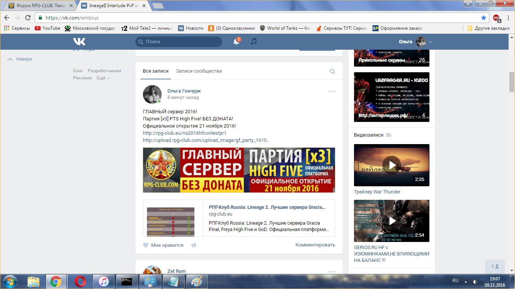The width and height of the screenshot is (515, 289).
Task: Bookmark the page with the star icon
Action: pyautogui.click(x=484, y=18)
